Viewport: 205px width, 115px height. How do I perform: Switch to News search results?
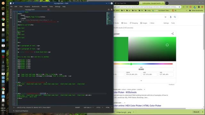coord(124,23)
